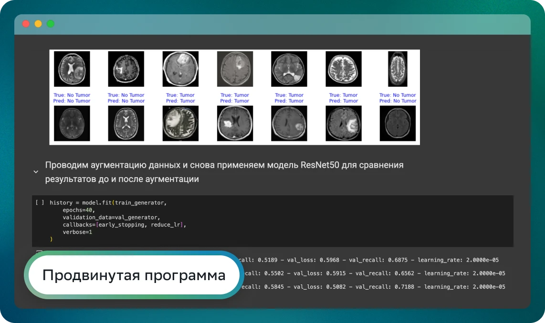Click the green maximize window button
The height and width of the screenshot is (323, 545).
[x=51, y=24]
